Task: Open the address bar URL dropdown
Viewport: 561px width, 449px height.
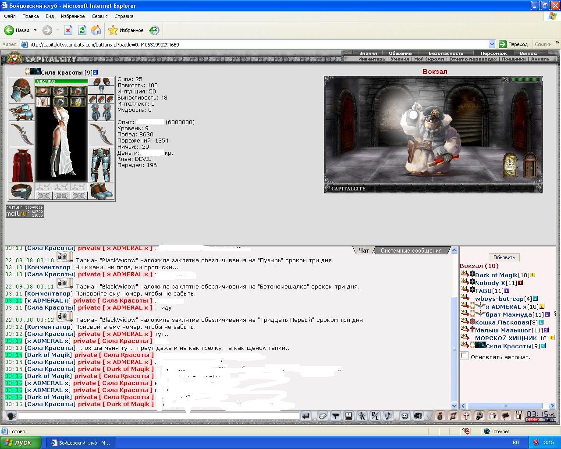Action: (492, 44)
